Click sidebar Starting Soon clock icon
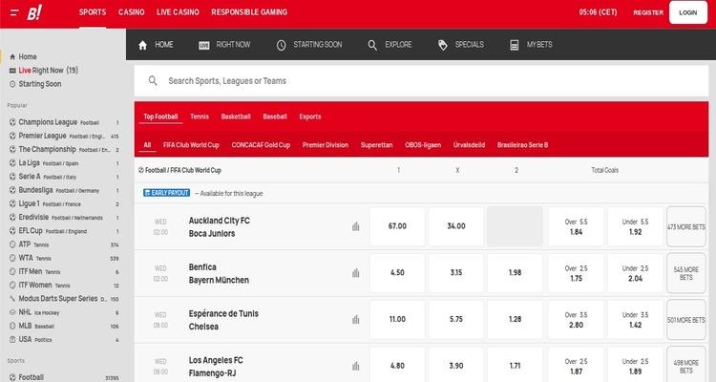The width and height of the screenshot is (716, 382). tap(12, 84)
